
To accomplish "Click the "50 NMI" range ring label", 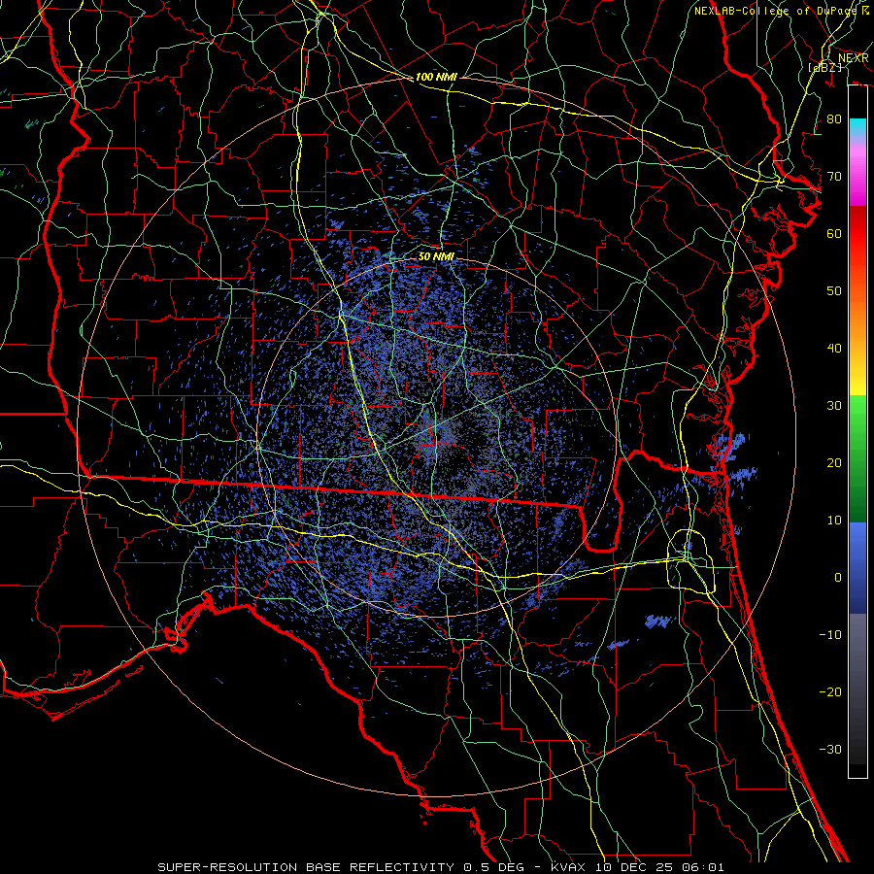I will coord(436,256).
